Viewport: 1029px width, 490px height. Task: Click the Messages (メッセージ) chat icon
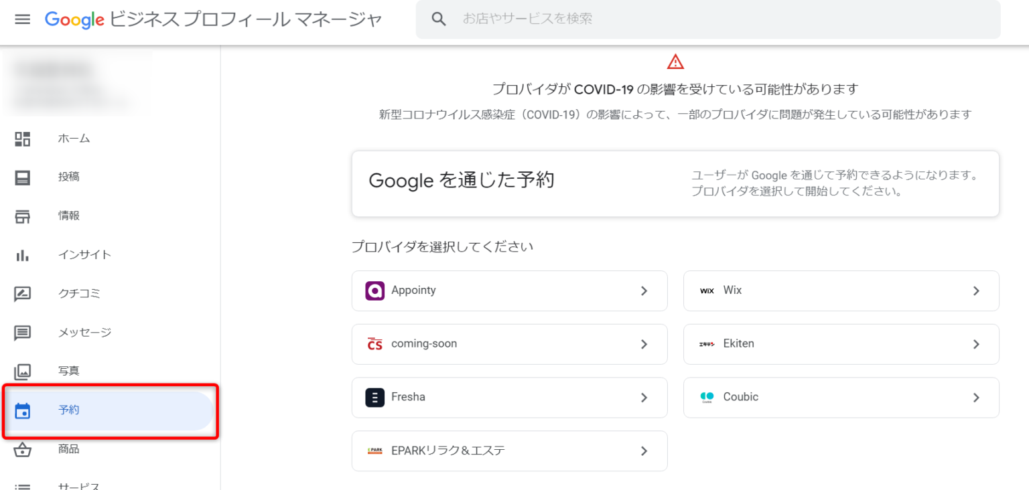pyautogui.click(x=23, y=333)
